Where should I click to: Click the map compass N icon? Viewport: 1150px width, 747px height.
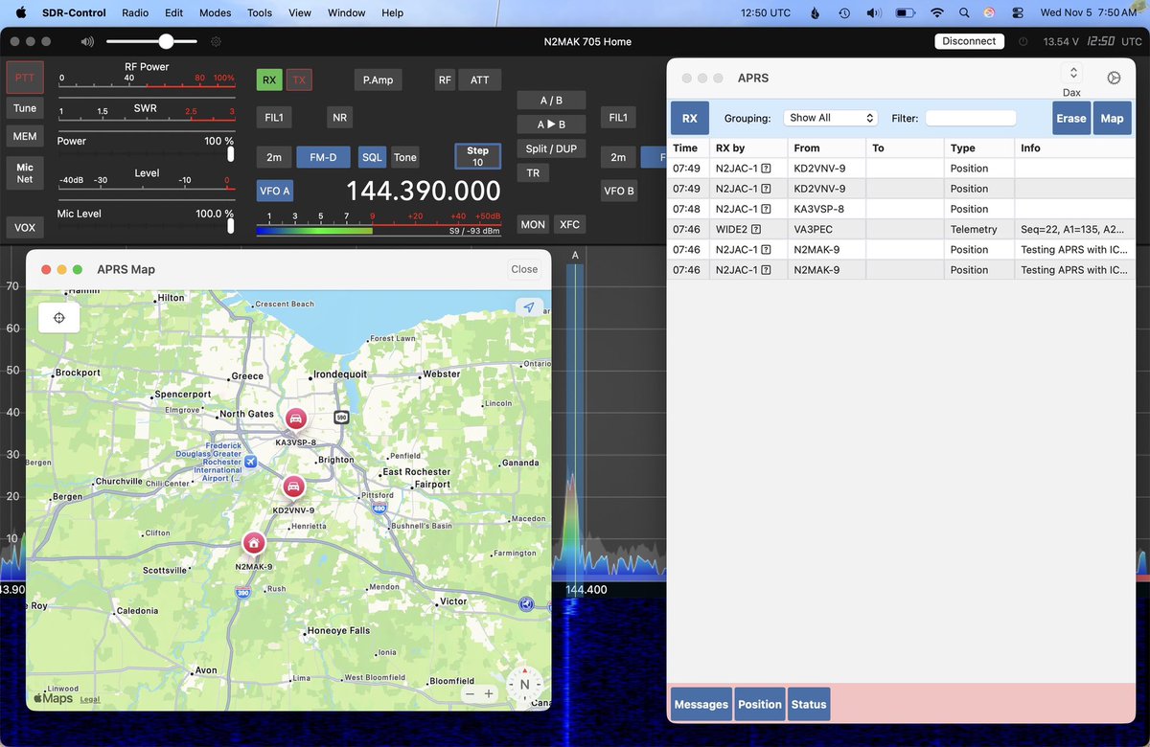coord(524,684)
